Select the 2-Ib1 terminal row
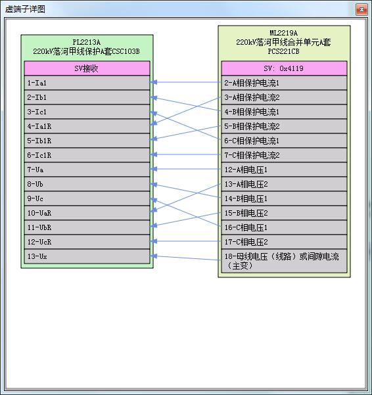Viewport: 372px width, 395px height. point(87,97)
